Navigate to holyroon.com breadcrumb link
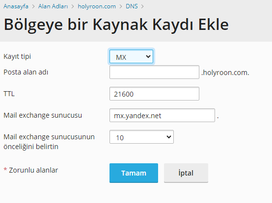 (x=97, y=6)
